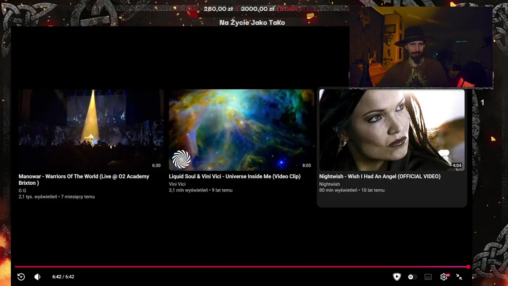Toggle the autoplay switch
508x286 pixels.
(x=412, y=277)
